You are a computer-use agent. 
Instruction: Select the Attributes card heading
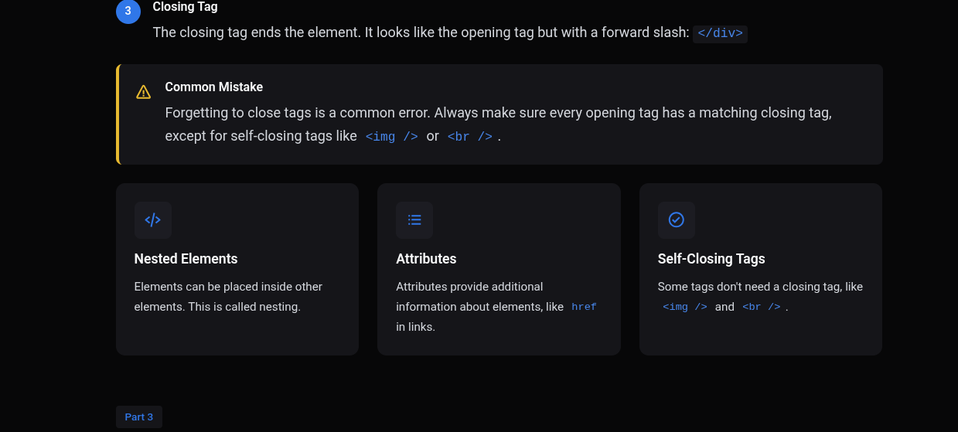426,259
